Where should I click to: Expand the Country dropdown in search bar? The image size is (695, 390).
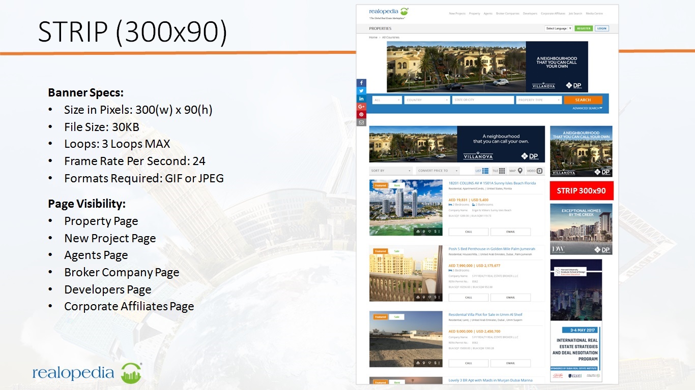pos(427,100)
